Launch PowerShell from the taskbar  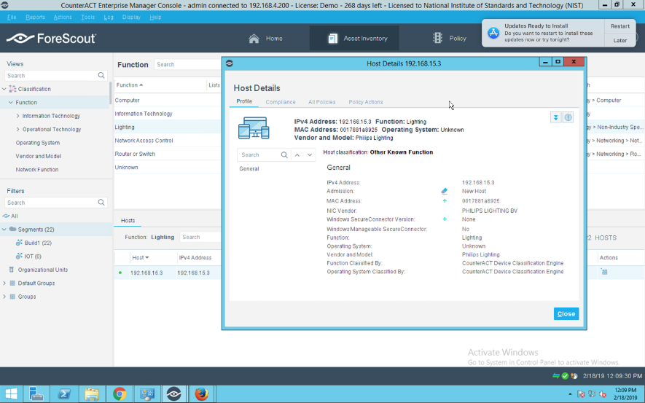pos(63,394)
